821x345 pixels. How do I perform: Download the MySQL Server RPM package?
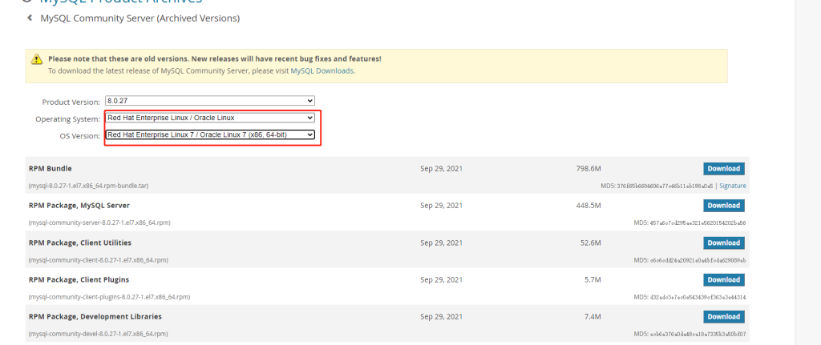pos(723,206)
